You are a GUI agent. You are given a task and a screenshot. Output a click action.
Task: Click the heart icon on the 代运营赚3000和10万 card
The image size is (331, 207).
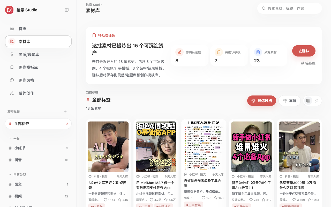(x=294, y=200)
